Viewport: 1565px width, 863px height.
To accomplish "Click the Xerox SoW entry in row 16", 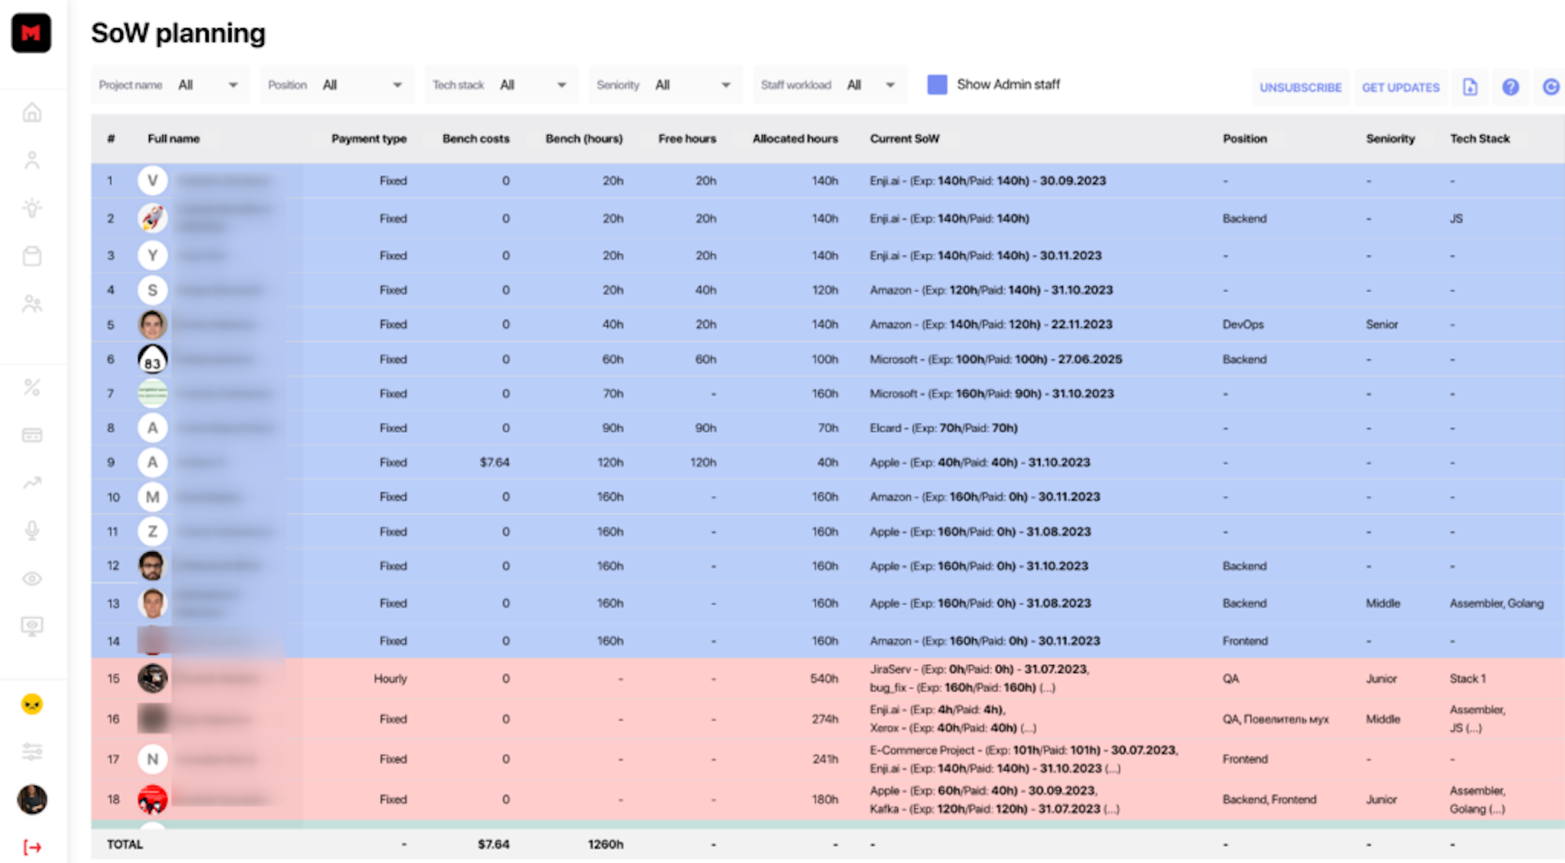I will pos(953,728).
